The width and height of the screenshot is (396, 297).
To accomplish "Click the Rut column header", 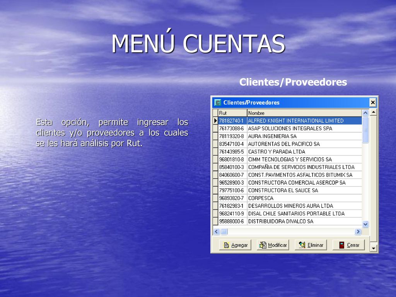I will (x=232, y=113).
